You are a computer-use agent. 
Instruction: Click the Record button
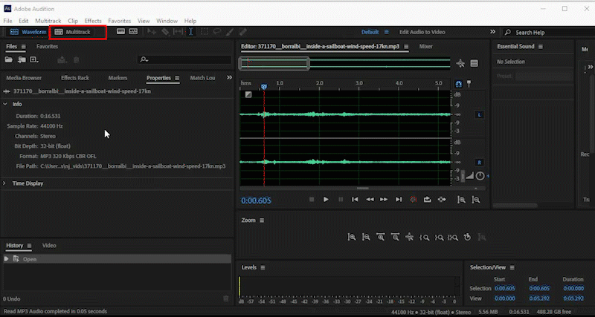point(413,199)
